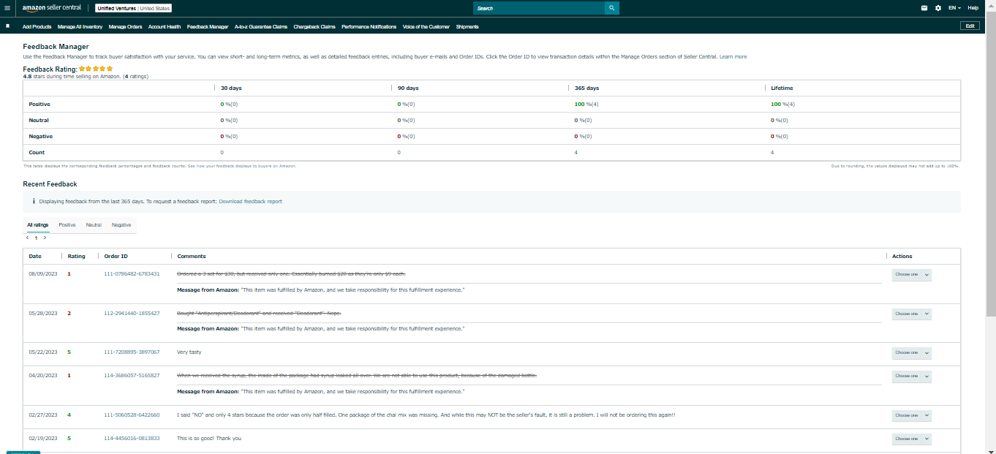Open Chargeback Claims
This screenshot has height=454, width=996.
pos(314,26)
